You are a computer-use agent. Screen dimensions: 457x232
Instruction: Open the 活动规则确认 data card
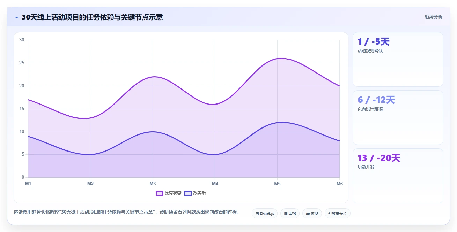(398, 59)
